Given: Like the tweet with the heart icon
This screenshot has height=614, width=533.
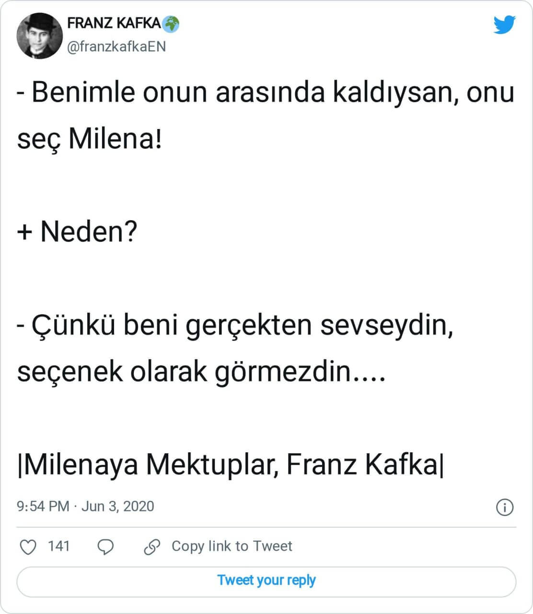Looking at the screenshot, I should 29,546.
